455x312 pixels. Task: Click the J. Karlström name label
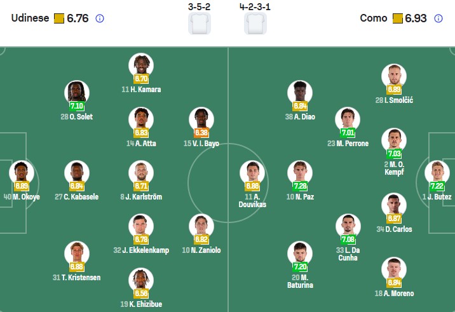(141, 197)
